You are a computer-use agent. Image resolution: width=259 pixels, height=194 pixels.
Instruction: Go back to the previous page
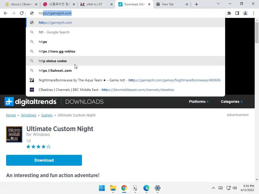pyautogui.click(x=6, y=13)
